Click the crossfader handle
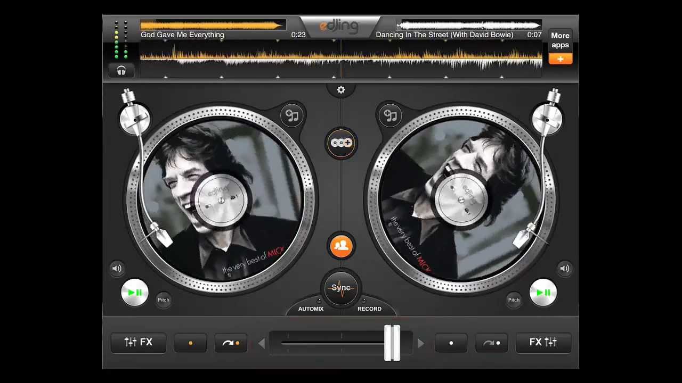The width and height of the screenshot is (682, 383). (392, 343)
